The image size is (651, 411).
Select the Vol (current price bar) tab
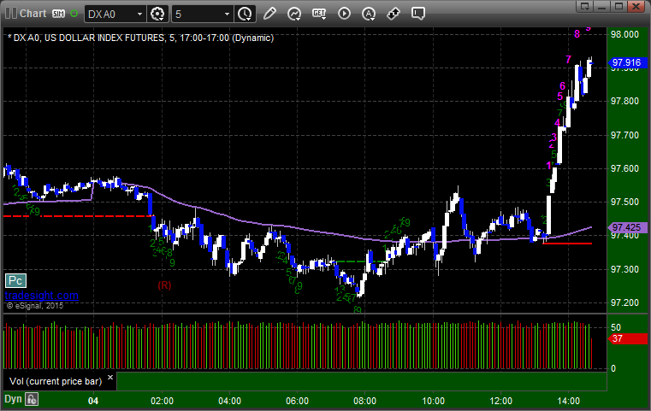[x=56, y=381]
